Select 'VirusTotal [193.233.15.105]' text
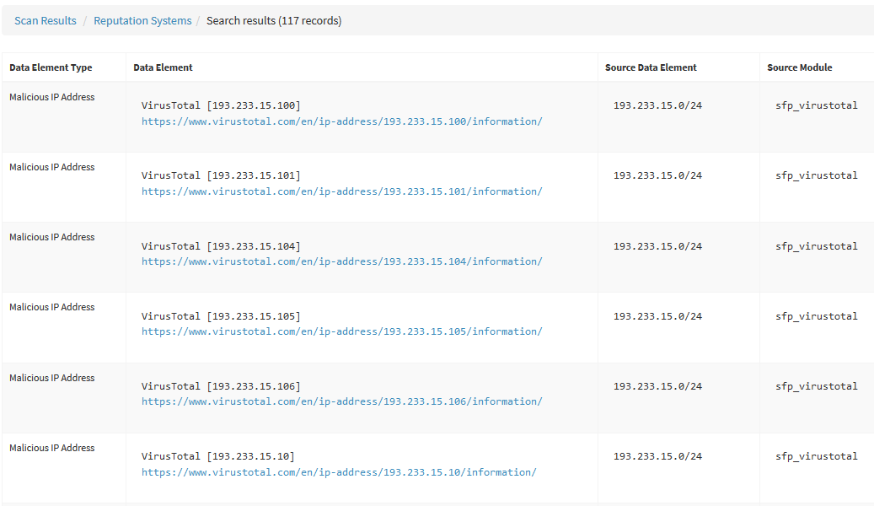This screenshot has width=874, height=506. tap(221, 315)
